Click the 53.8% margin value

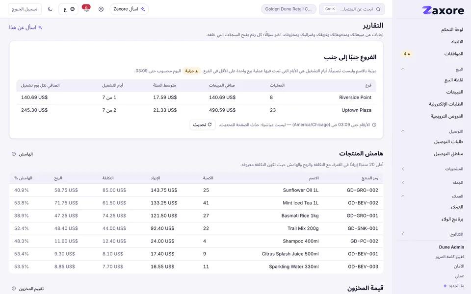tap(21, 203)
